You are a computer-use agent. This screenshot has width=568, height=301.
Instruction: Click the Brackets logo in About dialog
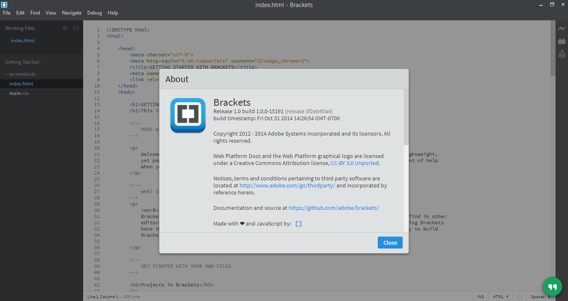click(188, 115)
